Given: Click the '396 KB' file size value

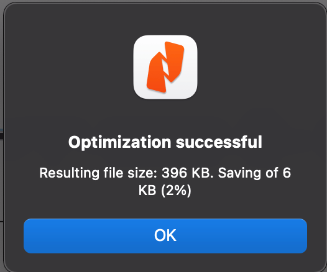Looking at the screenshot, I should (186, 173).
